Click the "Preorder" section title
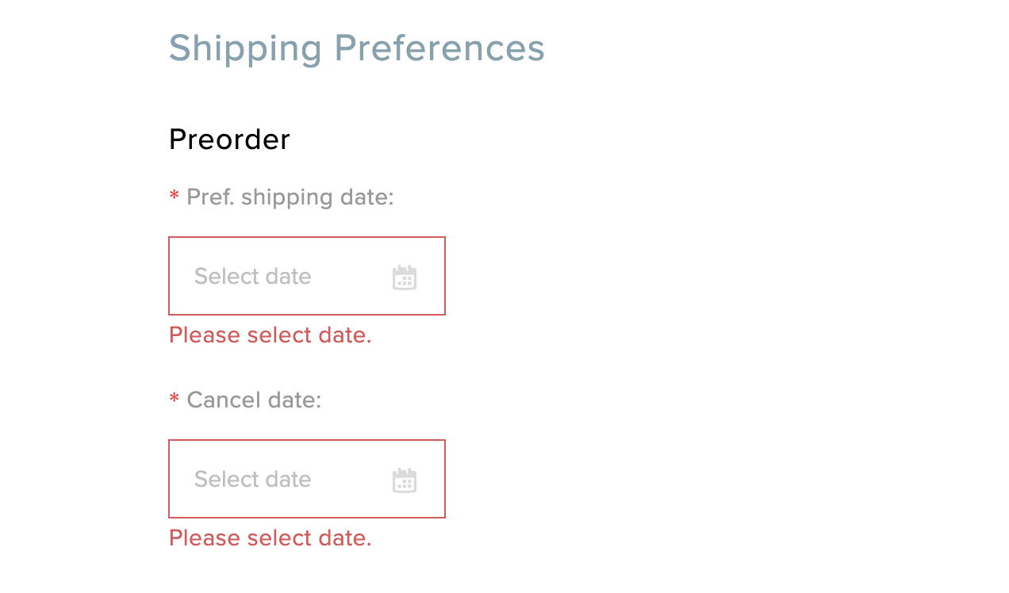 [x=229, y=140]
